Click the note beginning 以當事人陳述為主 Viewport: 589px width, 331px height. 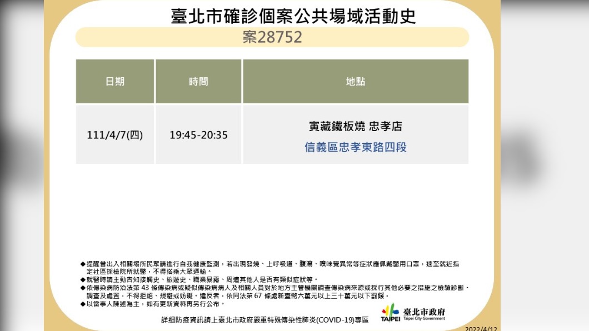pos(152,304)
